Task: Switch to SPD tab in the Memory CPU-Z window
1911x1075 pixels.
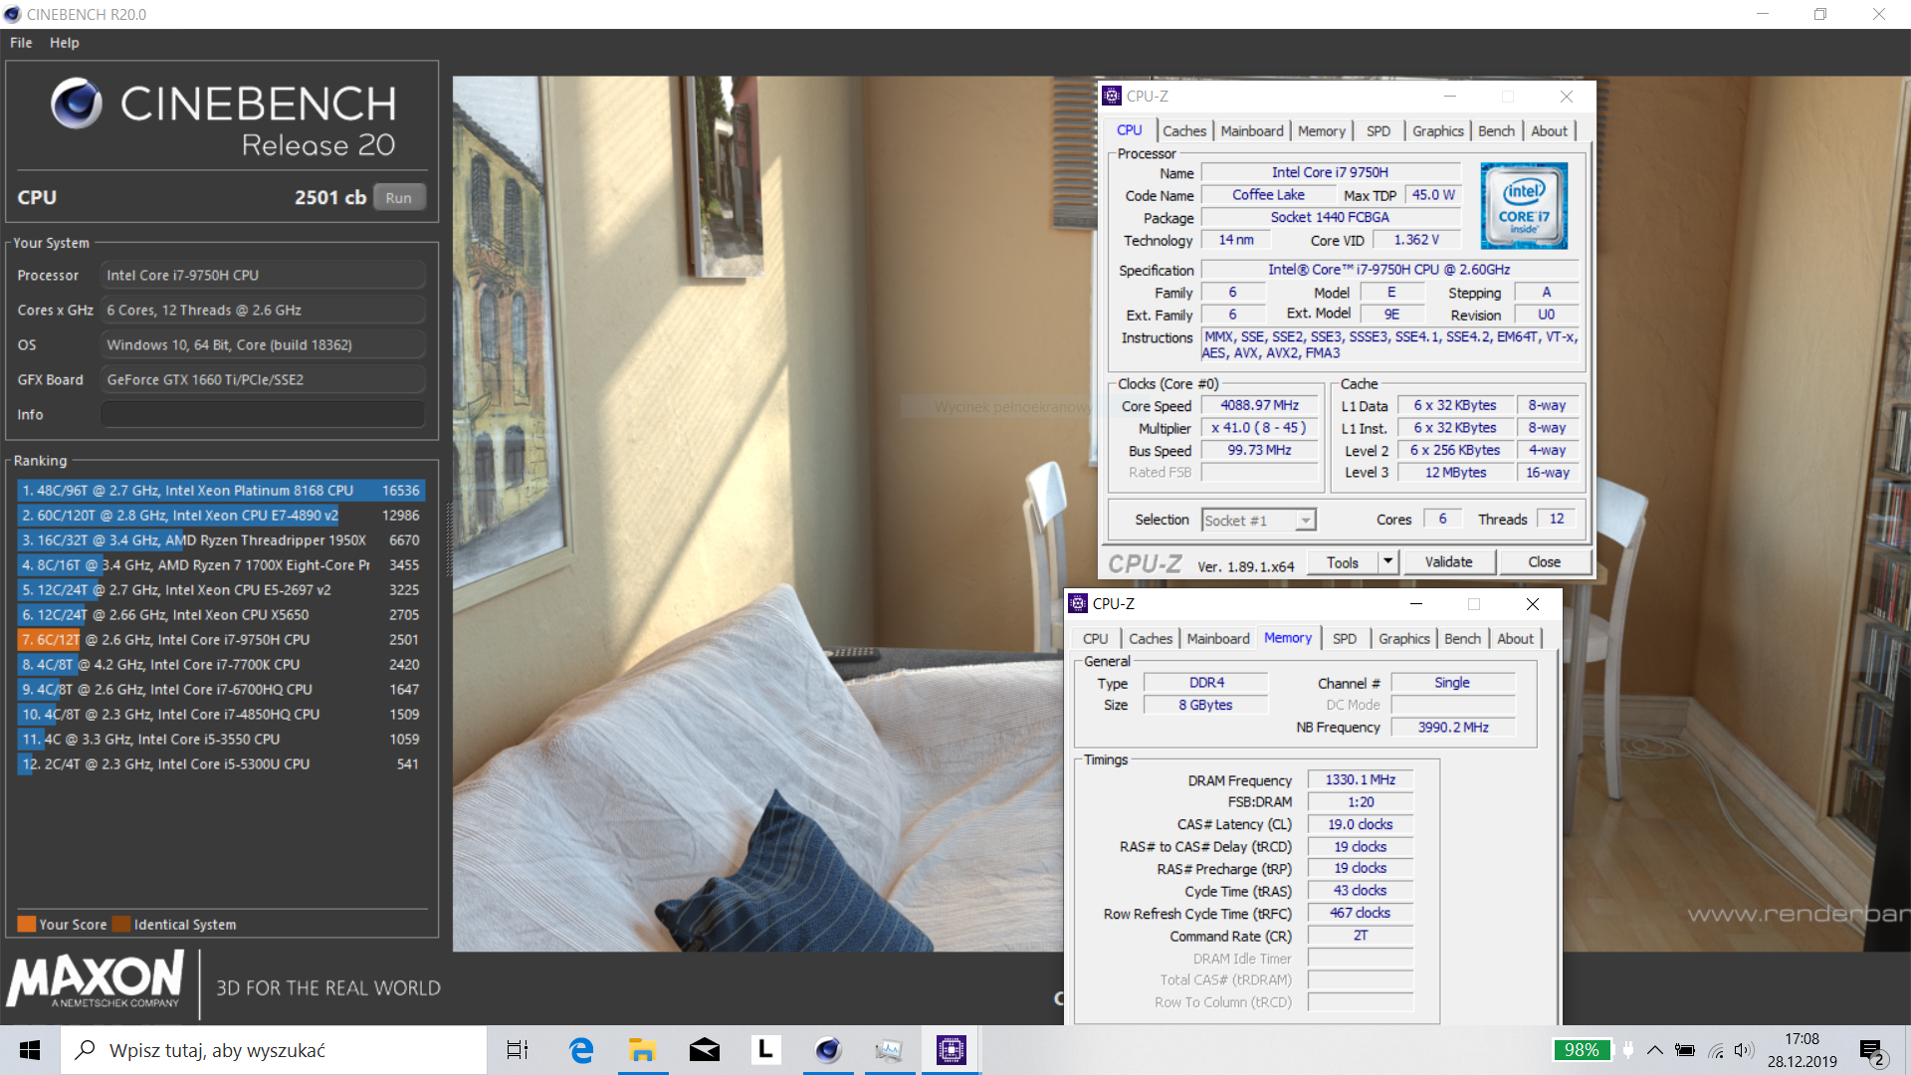Action: click(1345, 639)
